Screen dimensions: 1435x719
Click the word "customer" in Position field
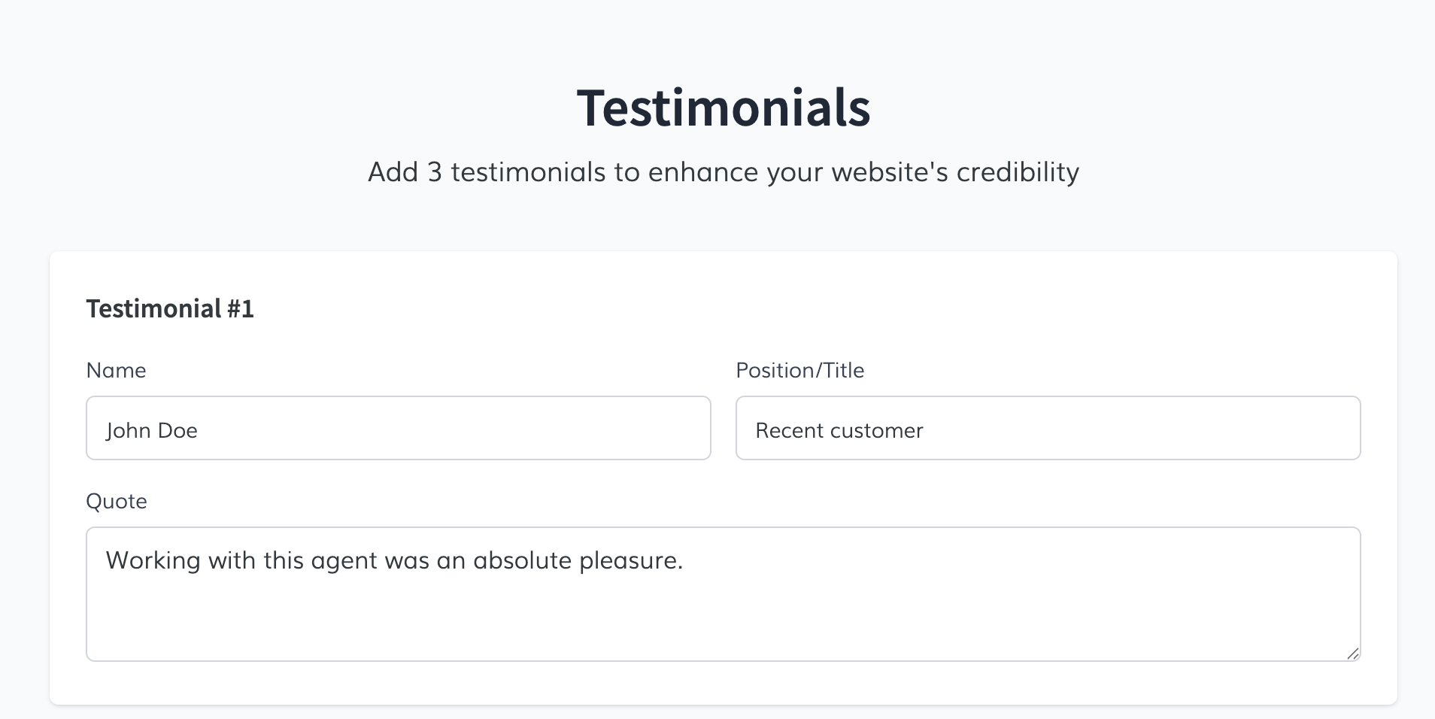(876, 430)
